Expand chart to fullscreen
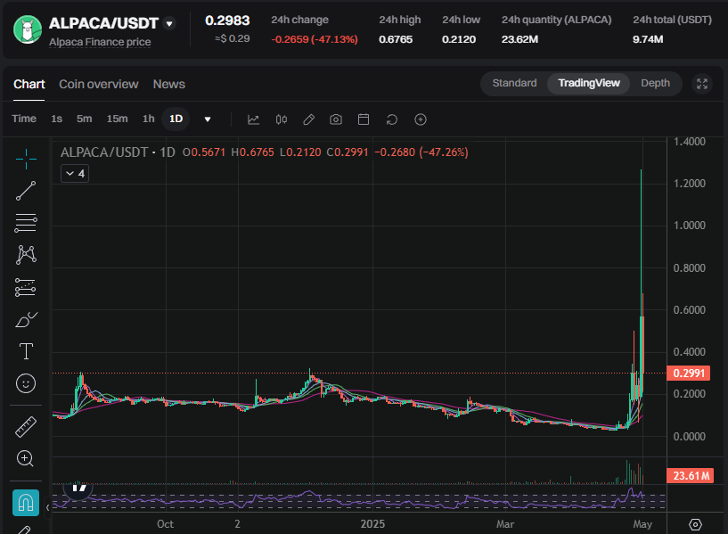Screen dimensions: 728x534 [702, 84]
